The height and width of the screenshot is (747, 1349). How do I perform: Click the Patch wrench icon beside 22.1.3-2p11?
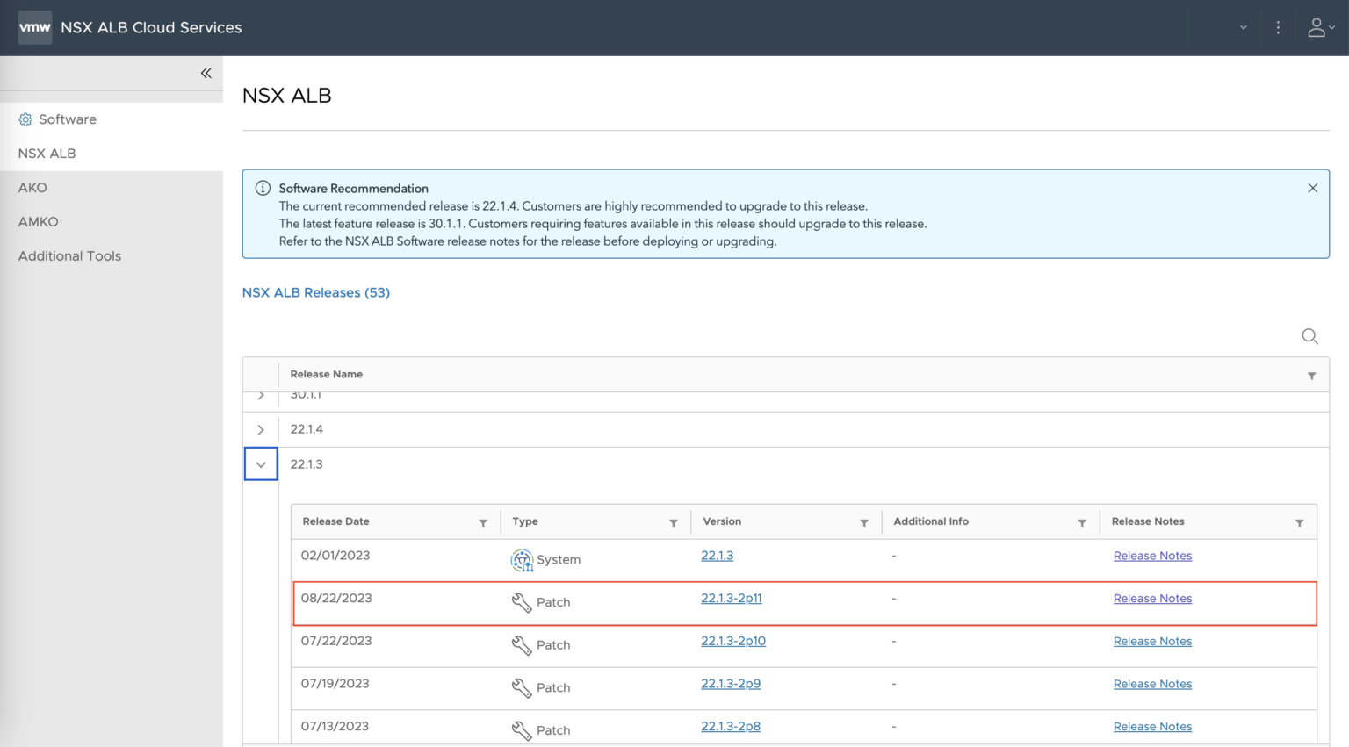click(x=521, y=600)
